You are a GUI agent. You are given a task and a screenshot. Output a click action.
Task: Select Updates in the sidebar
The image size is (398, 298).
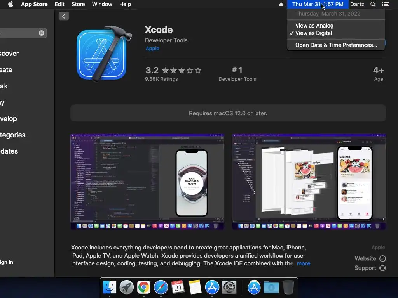click(x=9, y=151)
